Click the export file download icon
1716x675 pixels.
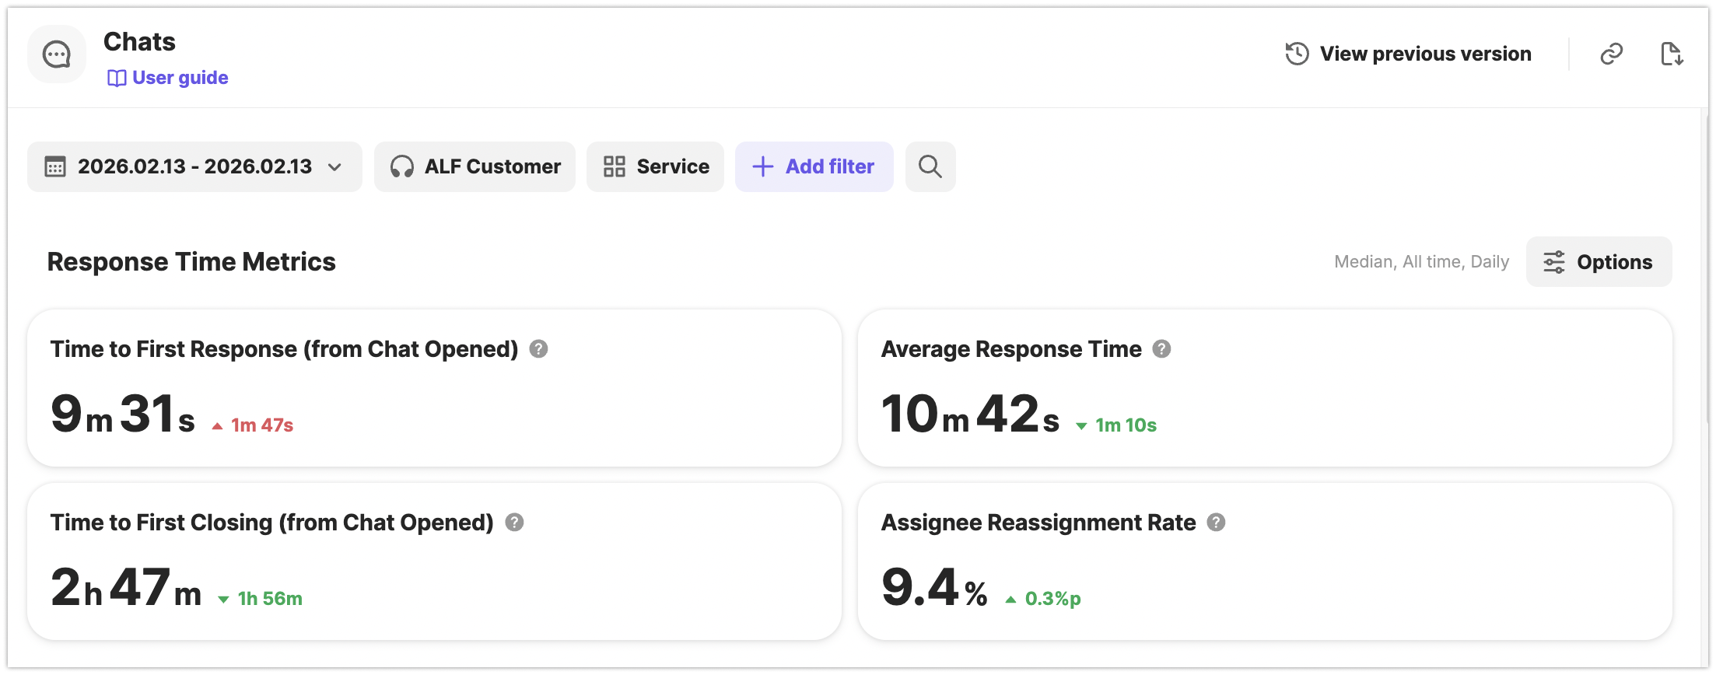coord(1671,54)
